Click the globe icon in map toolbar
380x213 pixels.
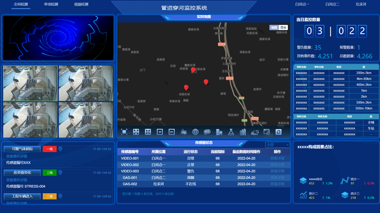(195, 132)
